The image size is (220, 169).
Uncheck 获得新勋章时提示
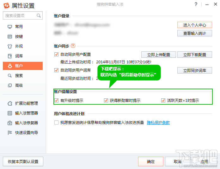coord(106,101)
